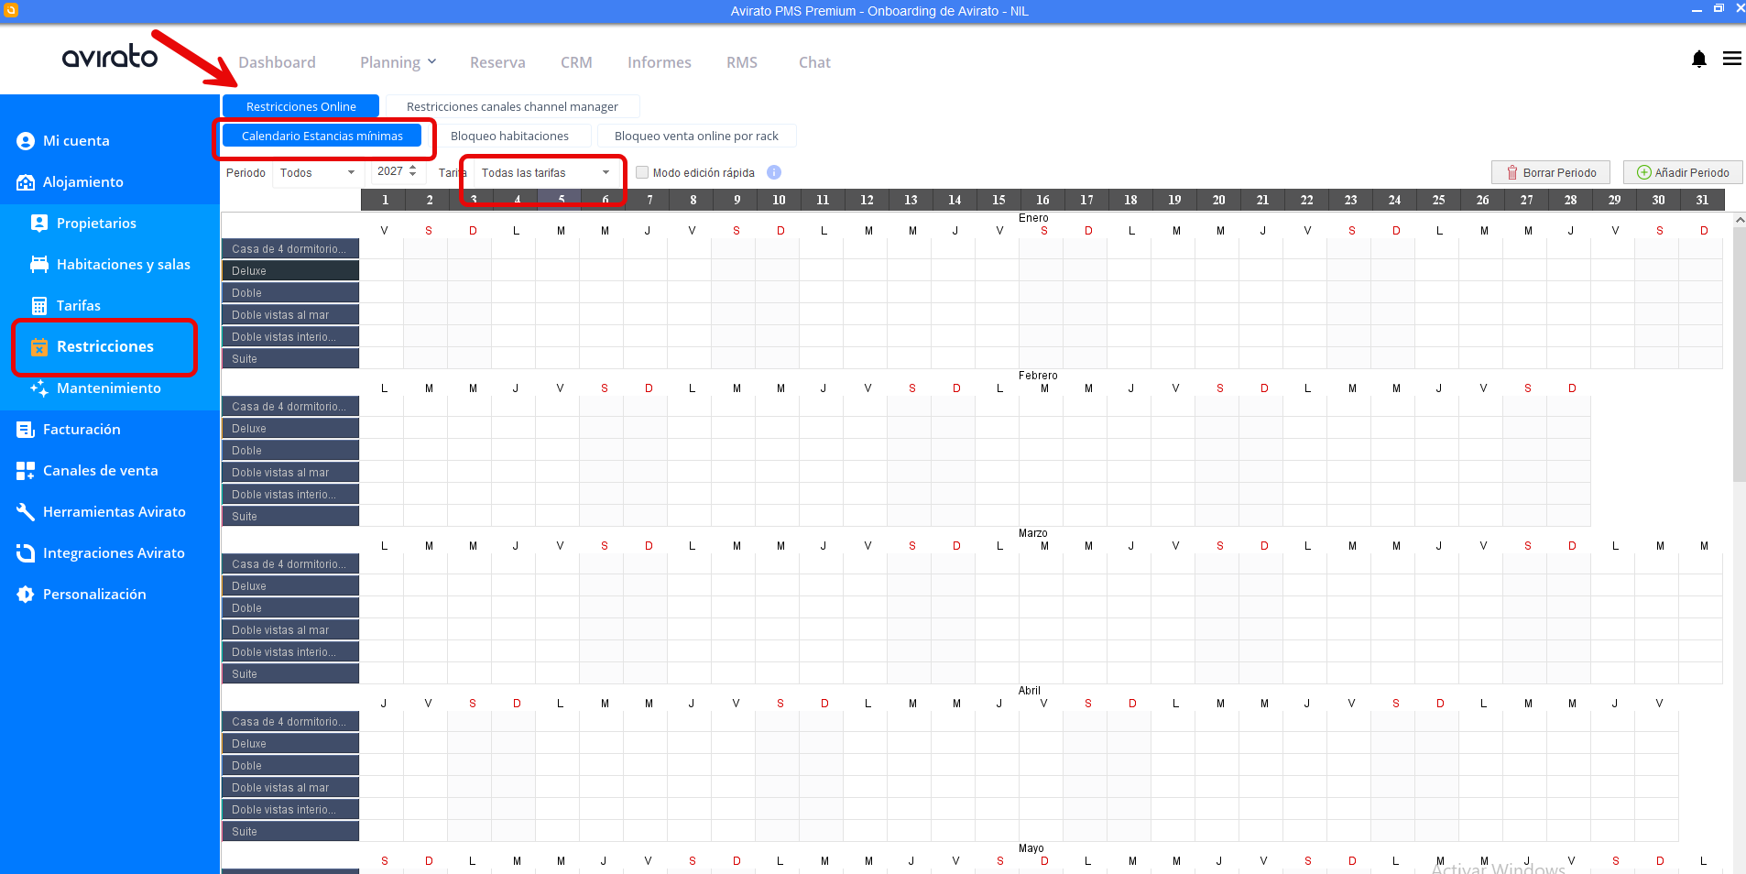Switch to the RMS section

coord(742,62)
